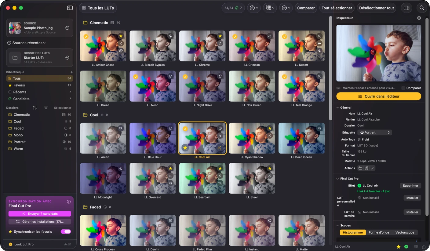Click the Comparer toolbar button

pos(306,8)
